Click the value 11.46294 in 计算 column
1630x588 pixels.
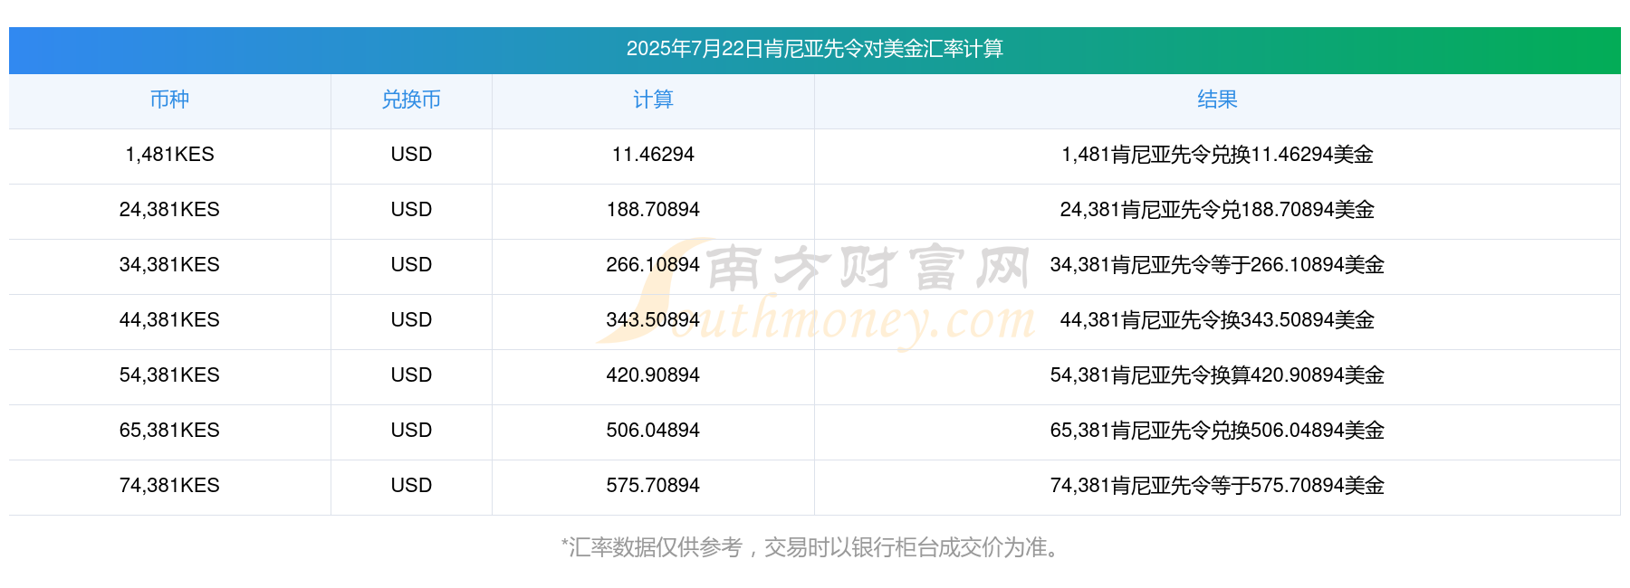point(653,155)
